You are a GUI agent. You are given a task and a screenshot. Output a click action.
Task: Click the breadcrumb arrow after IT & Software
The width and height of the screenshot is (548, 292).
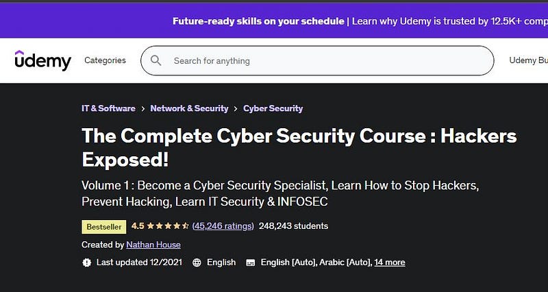pyautogui.click(x=143, y=109)
